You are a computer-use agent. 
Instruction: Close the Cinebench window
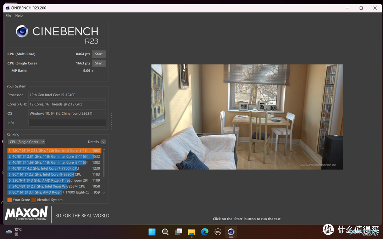click(x=375, y=8)
